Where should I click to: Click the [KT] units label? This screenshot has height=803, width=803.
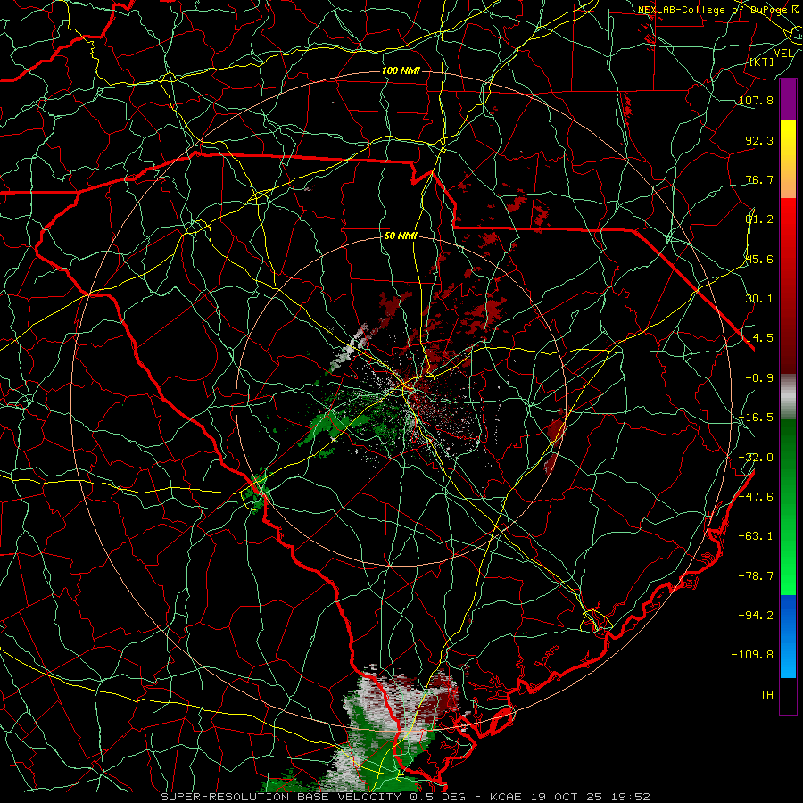tap(762, 62)
